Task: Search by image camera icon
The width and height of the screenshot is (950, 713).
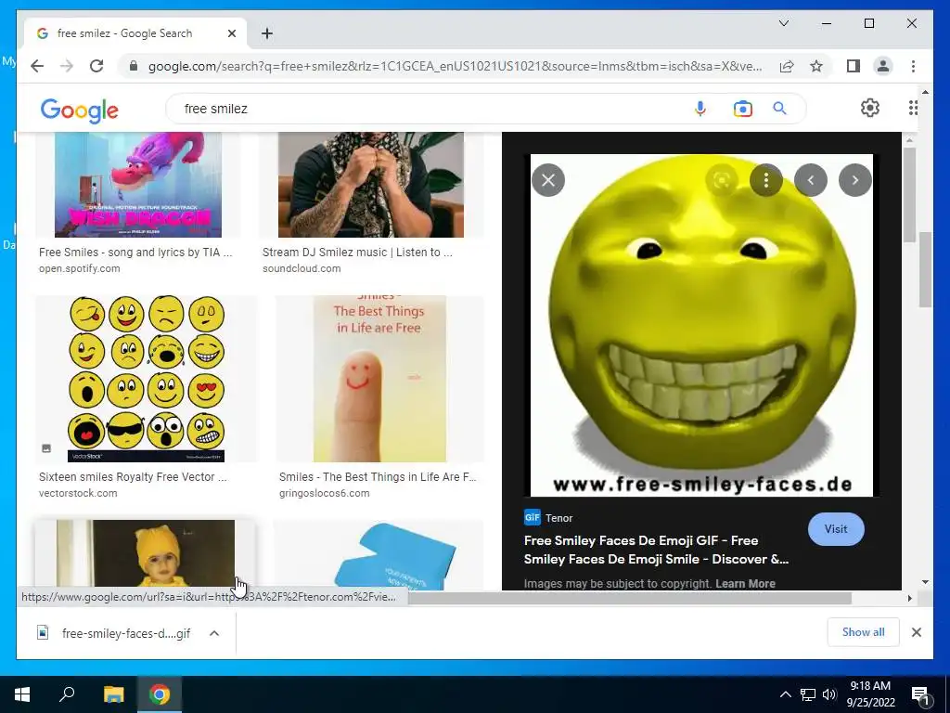Action: point(743,109)
